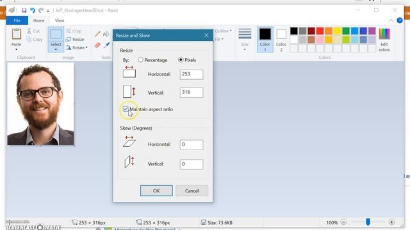Click the Undo arrow icon
The height and width of the screenshot is (230, 410).
pyautogui.click(x=33, y=10)
